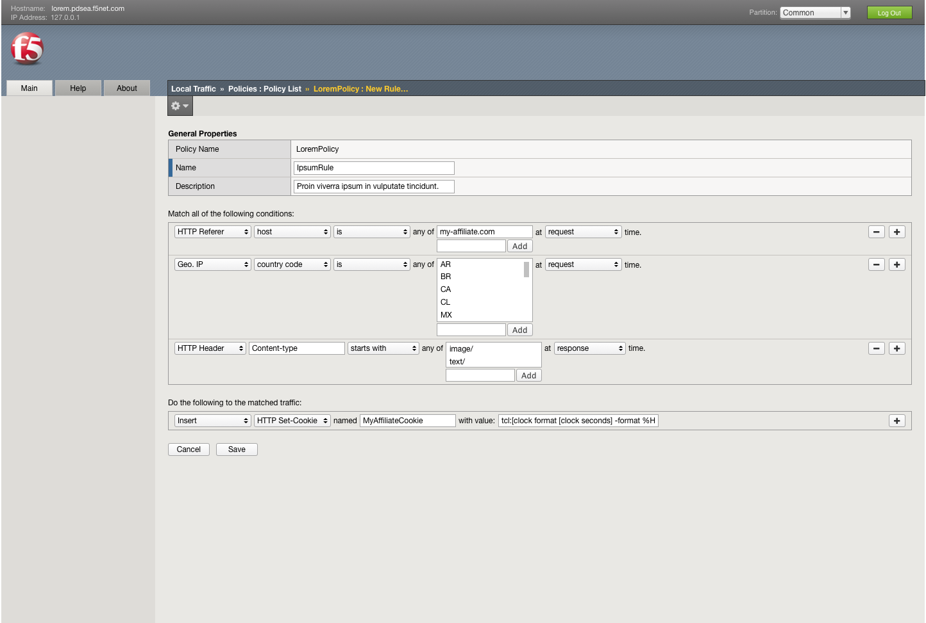This screenshot has height=623, width=926.
Task: Click Add under country code list
Action: 520,330
